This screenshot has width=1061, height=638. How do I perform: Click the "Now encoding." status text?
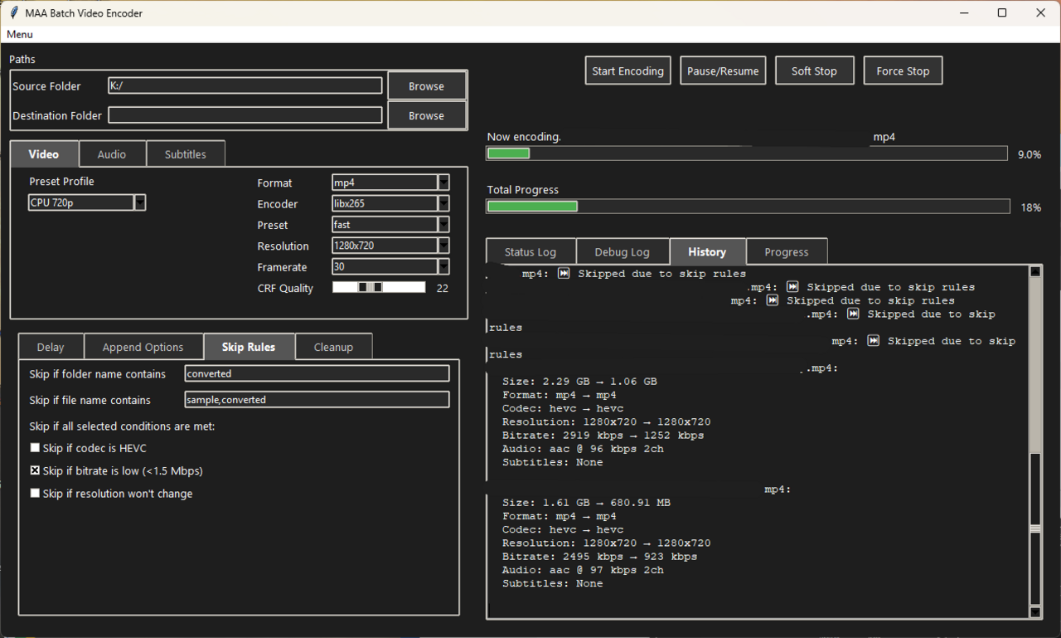point(524,137)
